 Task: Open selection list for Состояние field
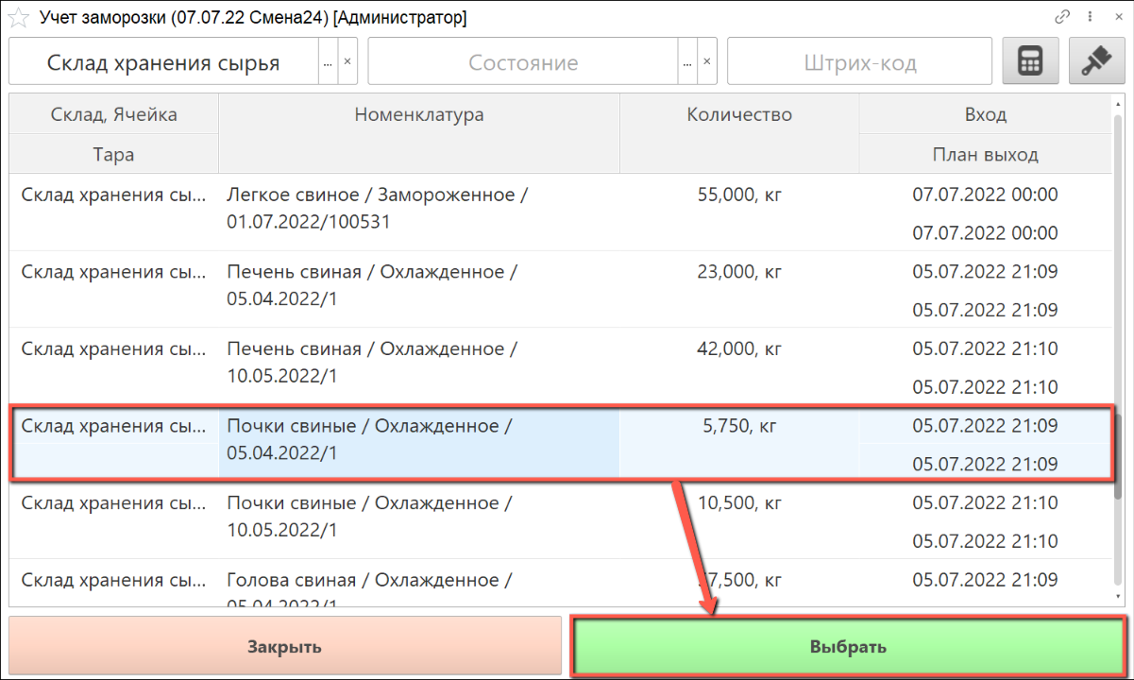687,62
